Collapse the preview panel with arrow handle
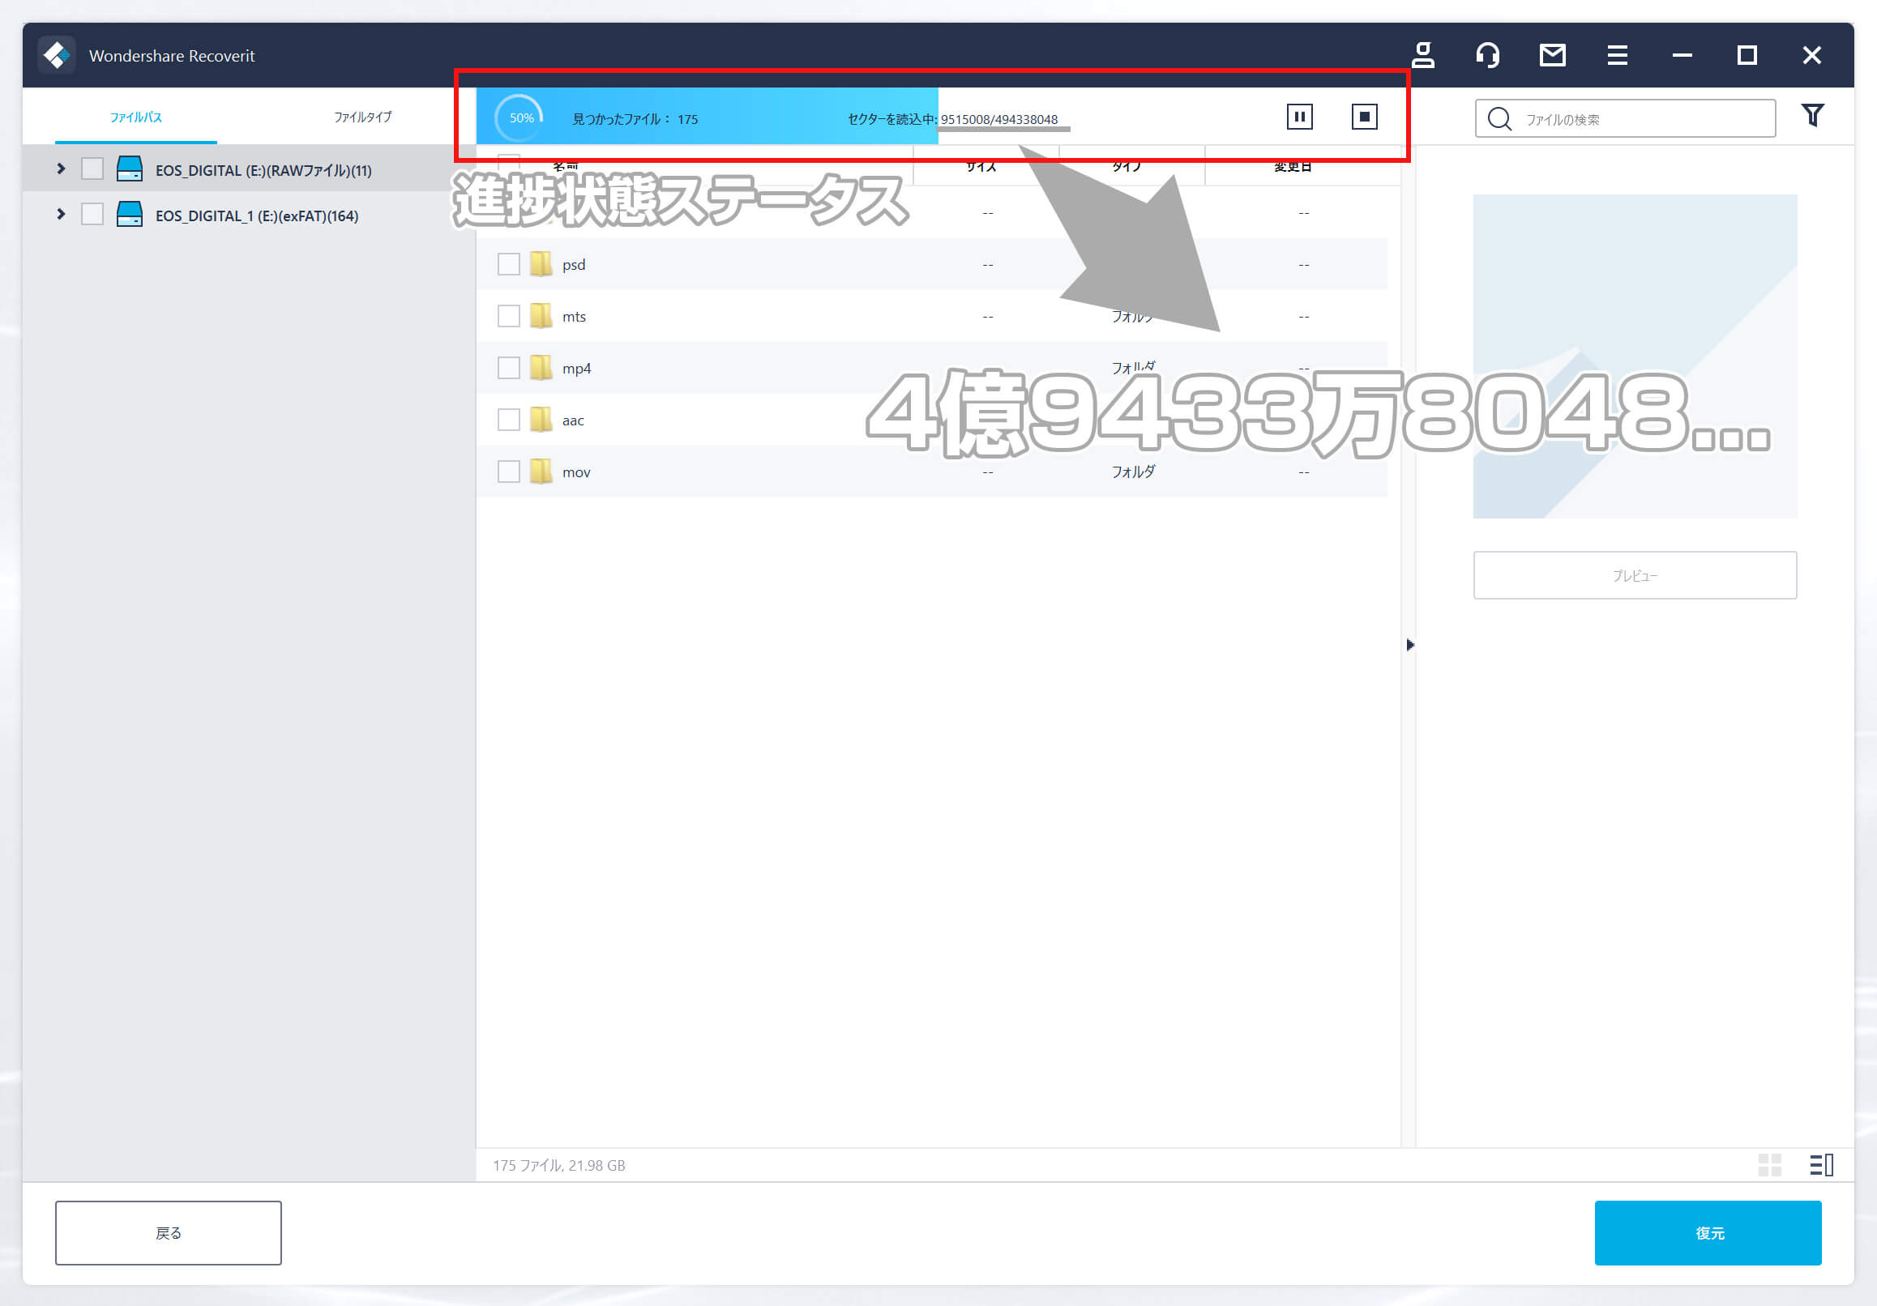1877x1306 pixels. 1409,645
